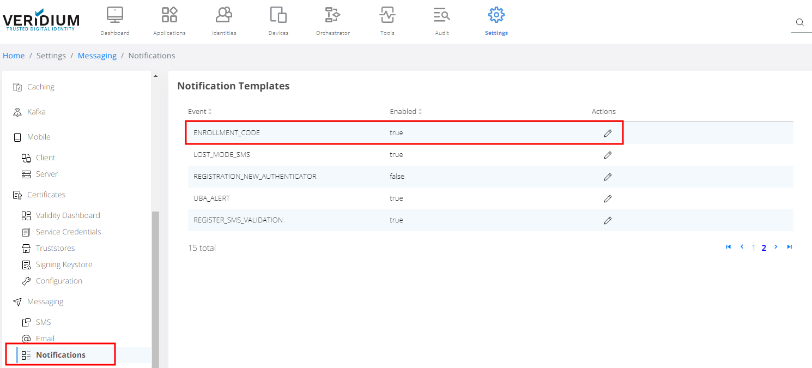Edit the ENROLLMENT_CODE template
The width and height of the screenshot is (812, 368).
click(x=608, y=133)
